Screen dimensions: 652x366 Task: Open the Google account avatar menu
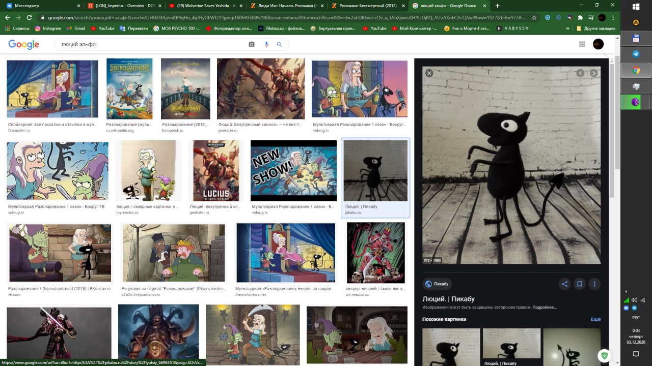(598, 44)
